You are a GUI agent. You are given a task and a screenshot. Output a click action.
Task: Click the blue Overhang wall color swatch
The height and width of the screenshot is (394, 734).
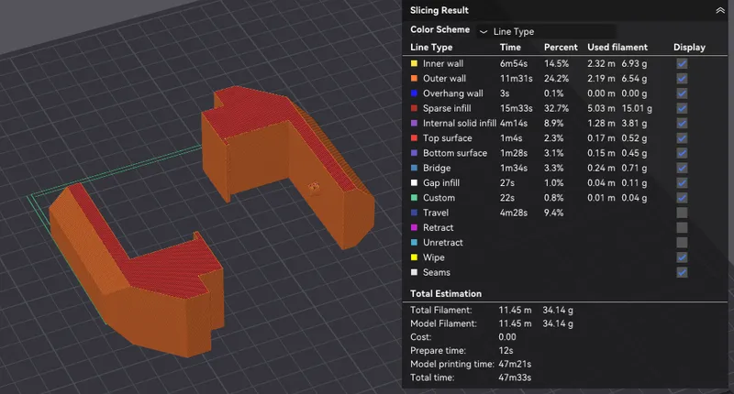coord(414,93)
